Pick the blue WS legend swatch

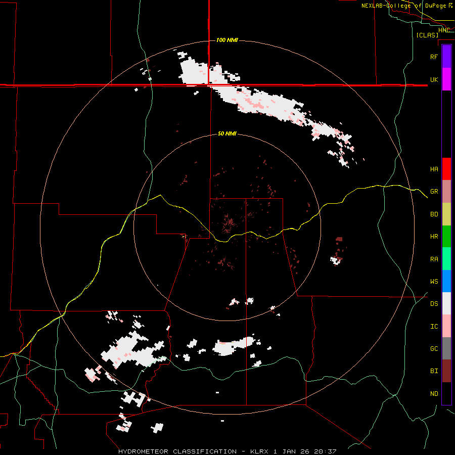pyautogui.click(x=446, y=281)
